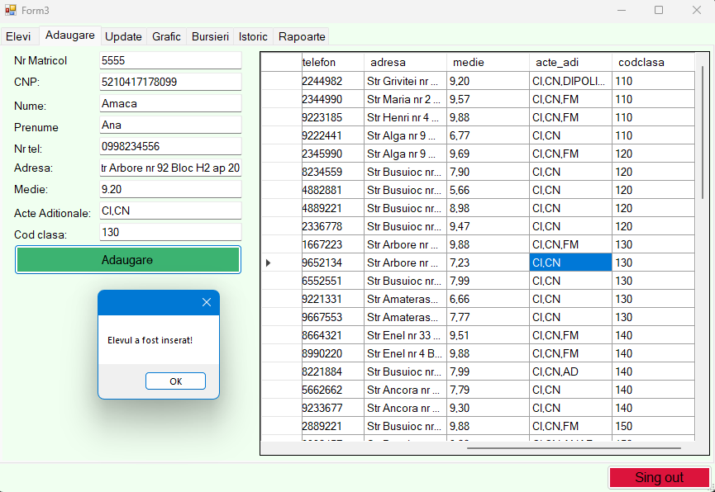The width and height of the screenshot is (715, 492).
Task: Open the Rapoarte tab
Action: pyautogui.click(x=301, y=36)
